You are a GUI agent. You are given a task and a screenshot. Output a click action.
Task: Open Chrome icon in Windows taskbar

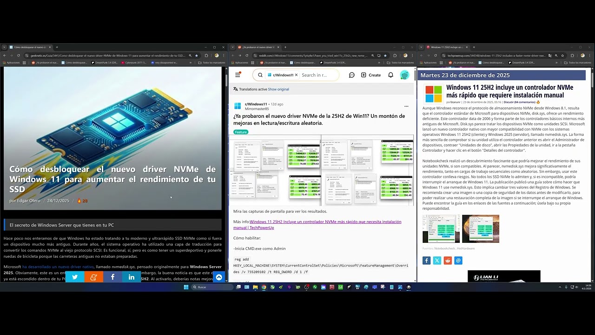click(264, 287)
